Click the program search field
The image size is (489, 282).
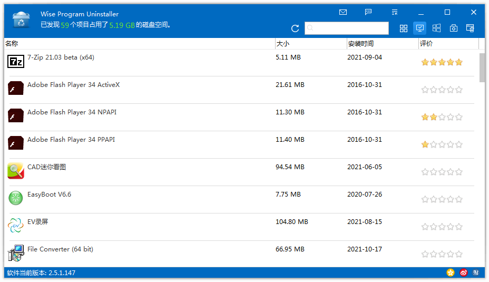pos(347,28)
